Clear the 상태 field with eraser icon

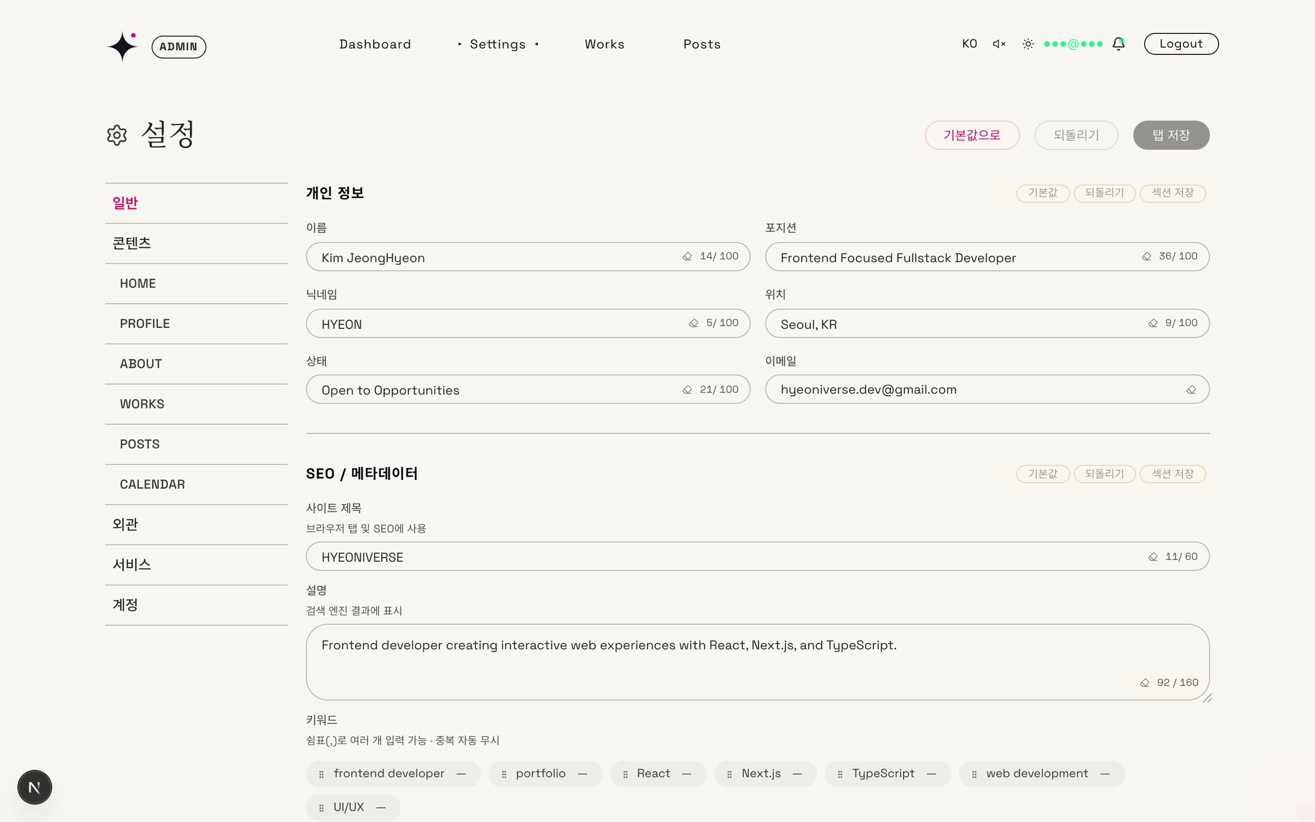[x=687, y=390]
